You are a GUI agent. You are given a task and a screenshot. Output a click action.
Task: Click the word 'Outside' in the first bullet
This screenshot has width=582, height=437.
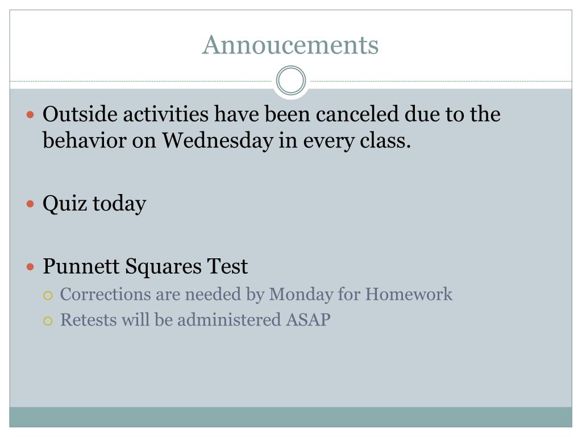(80, 114)
